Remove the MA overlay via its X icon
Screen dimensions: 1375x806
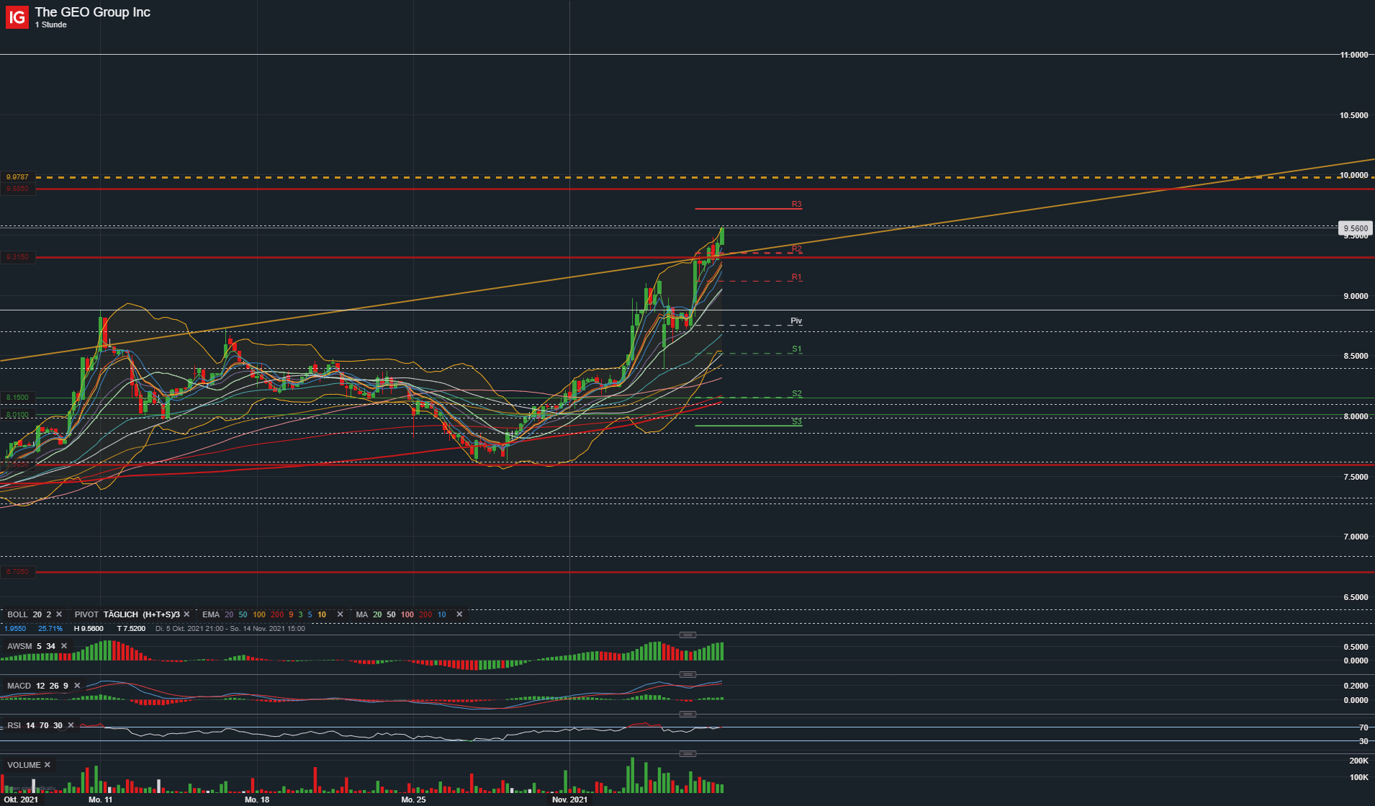(459, 614)
